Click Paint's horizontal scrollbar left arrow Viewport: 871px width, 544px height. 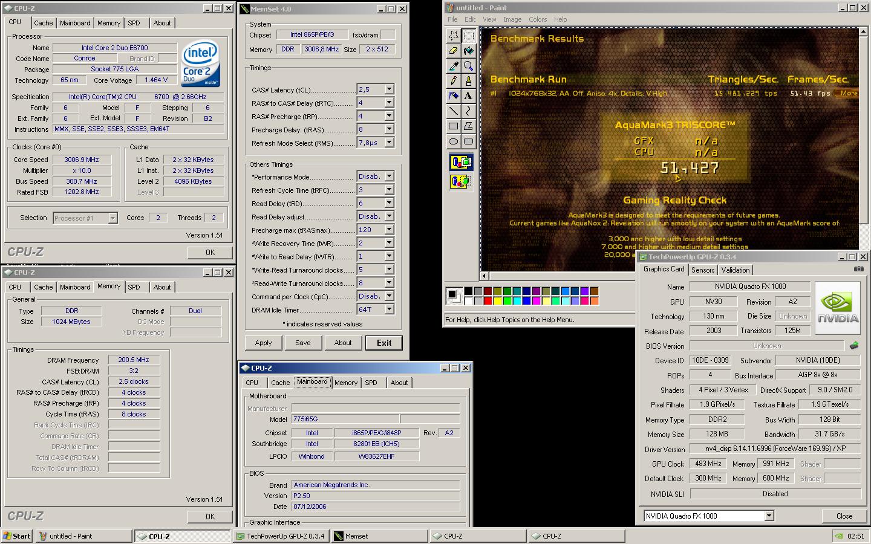coord(484,276)
